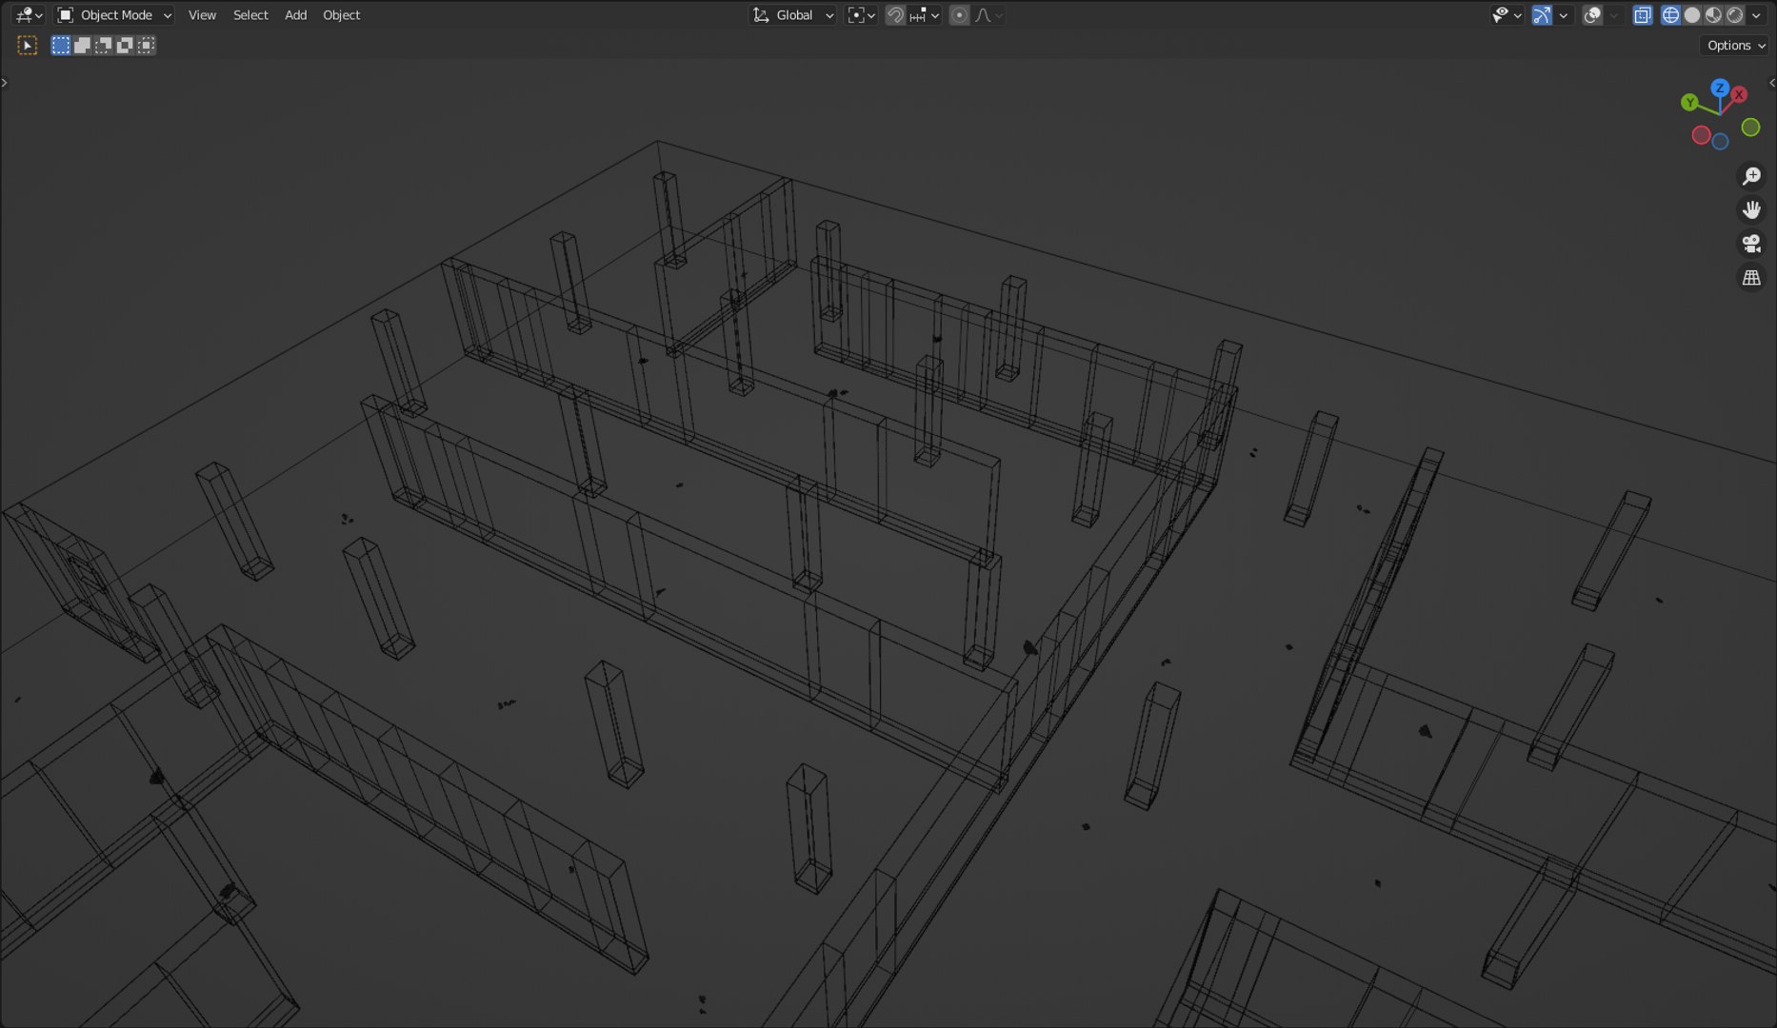The height and width of the screenshot is (1028, 1777).
Task: Choose the Set new selection mode
Action: tap(61, 45)
